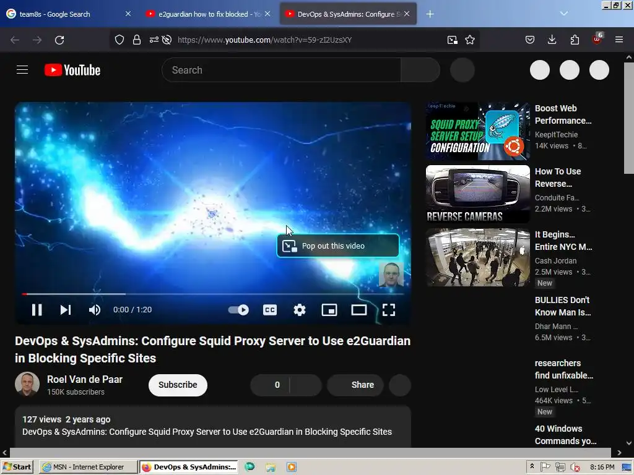
Task: Click the video progress bar
Action: (x=213, y=294)
